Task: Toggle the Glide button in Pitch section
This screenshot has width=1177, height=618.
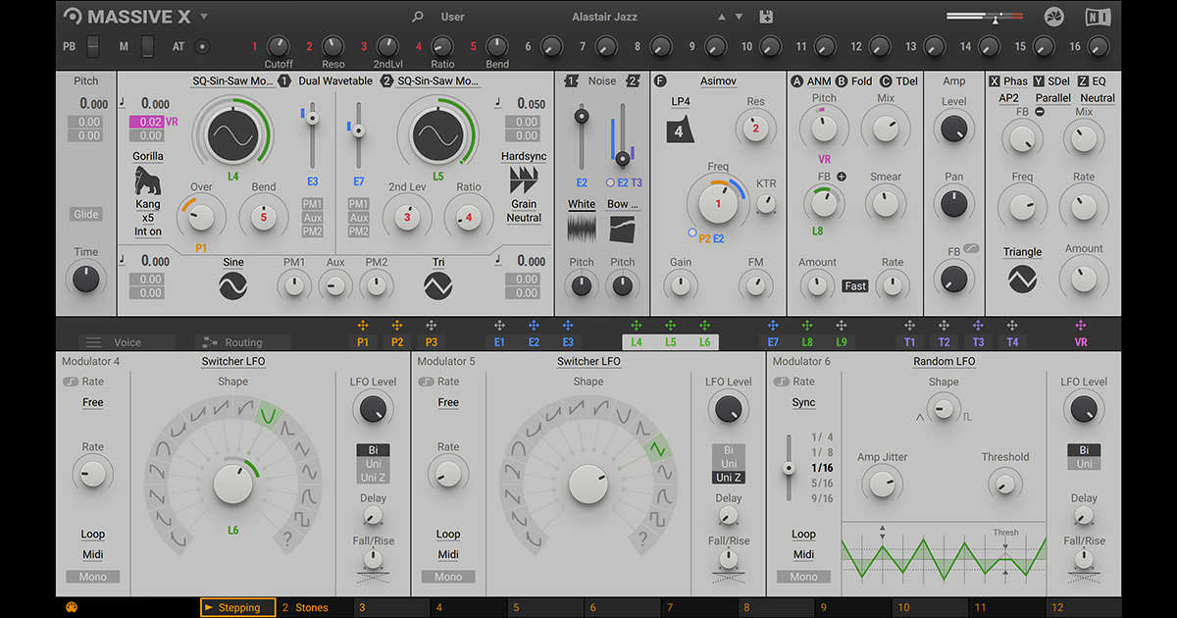Action: pyautogui.click(x=85, y=215)
